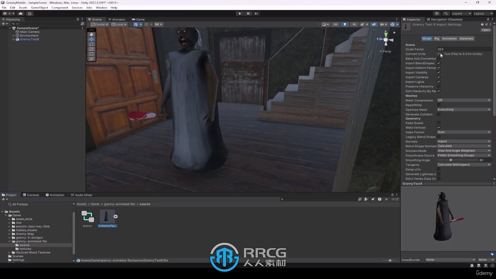Image resolution: width=496 pixels, height=279 pixels.
Task: Toggle scene gizmos icon
Action: point(393,24)
